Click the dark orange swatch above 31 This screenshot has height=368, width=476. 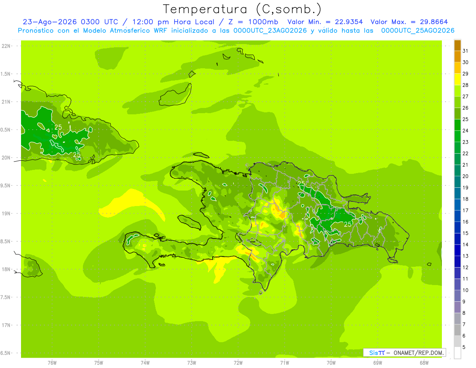tap(457, 45)
